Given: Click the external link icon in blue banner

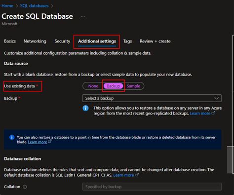Looking at the screenshot, I should coord(50,142).
